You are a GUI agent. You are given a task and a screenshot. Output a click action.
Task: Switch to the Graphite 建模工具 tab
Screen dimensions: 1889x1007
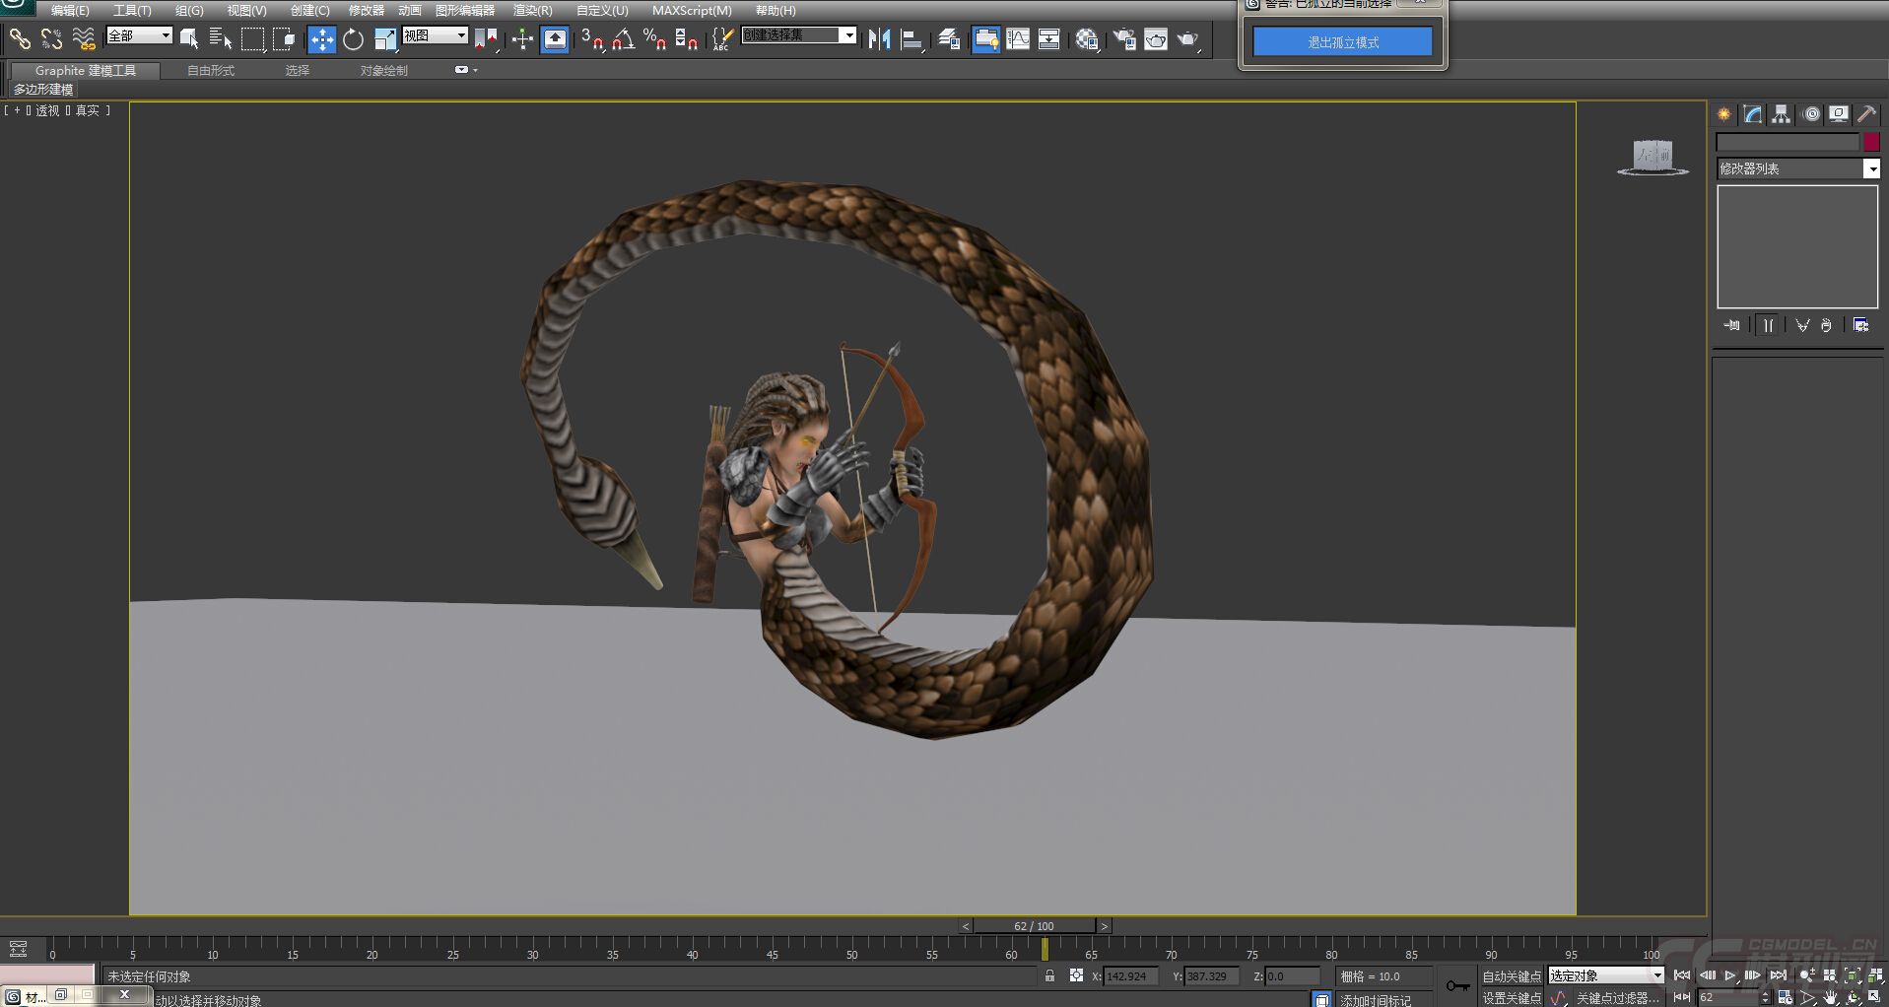86,70
